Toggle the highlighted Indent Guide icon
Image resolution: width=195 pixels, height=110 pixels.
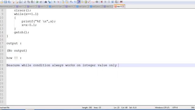point(79,2)
